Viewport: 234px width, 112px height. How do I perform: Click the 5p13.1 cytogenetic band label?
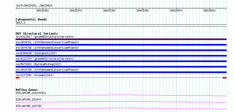tap(21, 23)
